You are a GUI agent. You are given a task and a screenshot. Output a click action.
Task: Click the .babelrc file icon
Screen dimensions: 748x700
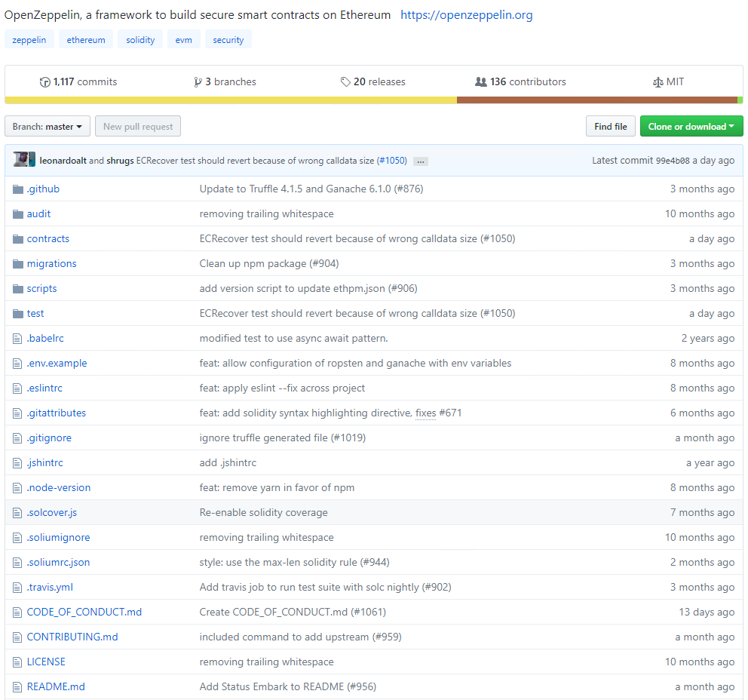click(x=17, y=339)
